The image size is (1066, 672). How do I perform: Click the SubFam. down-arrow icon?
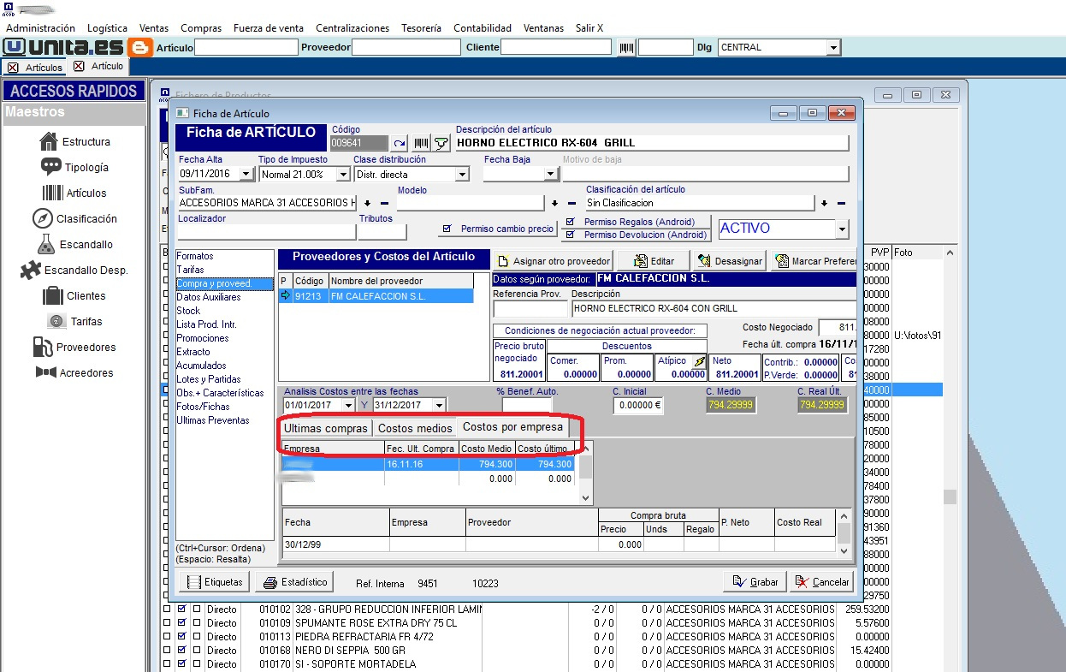pos(367,204)
